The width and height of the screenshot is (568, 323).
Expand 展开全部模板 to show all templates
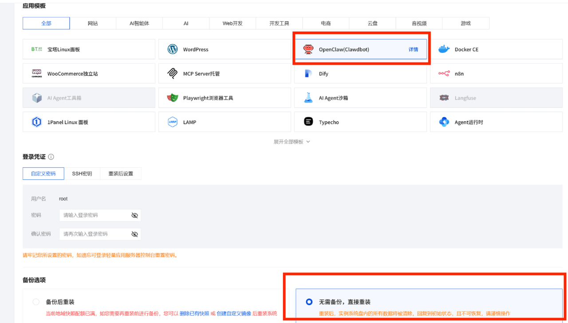(x=292, y=142)
